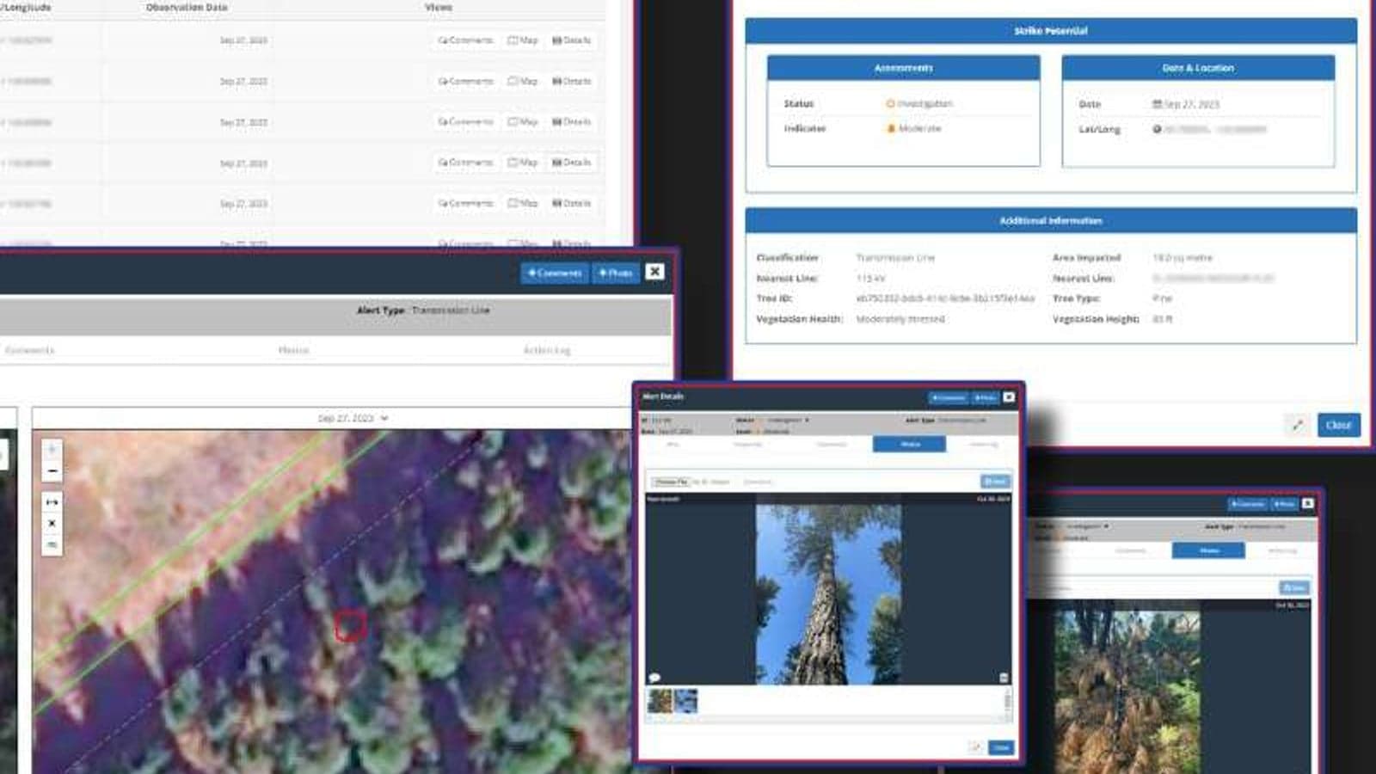The height and width of the screenshot is (774, 1376).
Task: Zoom out on the satellite map
Action: 52,471
